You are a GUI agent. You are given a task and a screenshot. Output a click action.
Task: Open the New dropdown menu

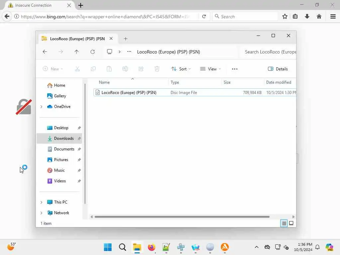pos(53,69)
